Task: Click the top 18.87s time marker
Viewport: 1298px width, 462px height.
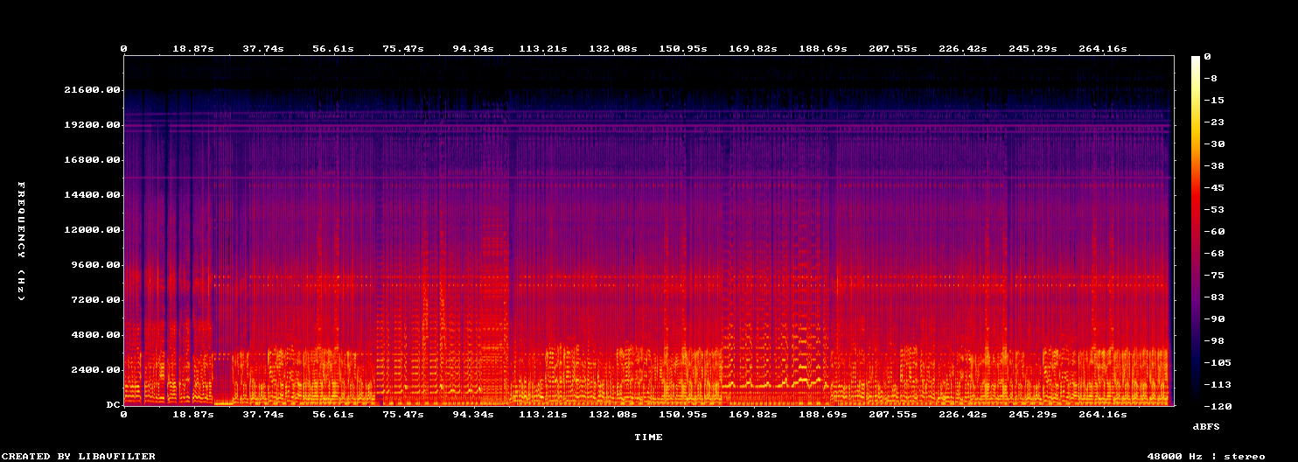Action: coord(192,48)
